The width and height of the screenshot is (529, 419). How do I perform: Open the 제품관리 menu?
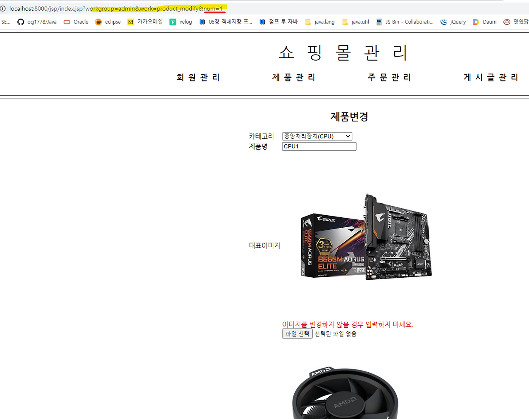(294, 77)
